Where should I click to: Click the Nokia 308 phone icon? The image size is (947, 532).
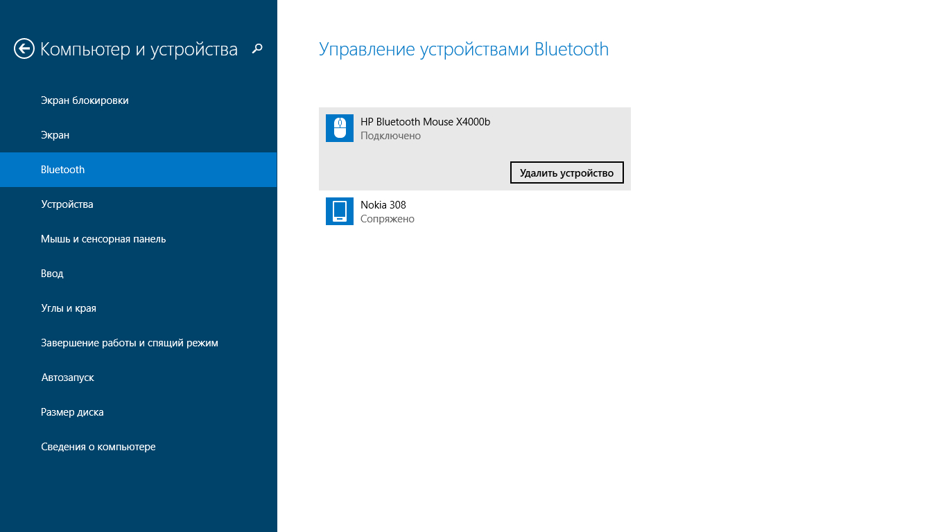click(x=340, y=211)
